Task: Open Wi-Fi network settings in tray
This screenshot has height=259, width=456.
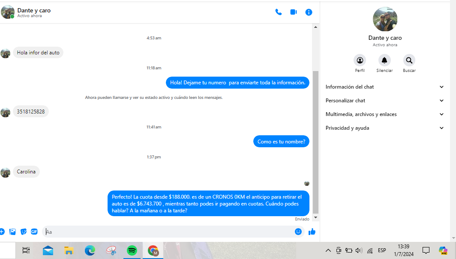Action: click(x=370, y=250)
